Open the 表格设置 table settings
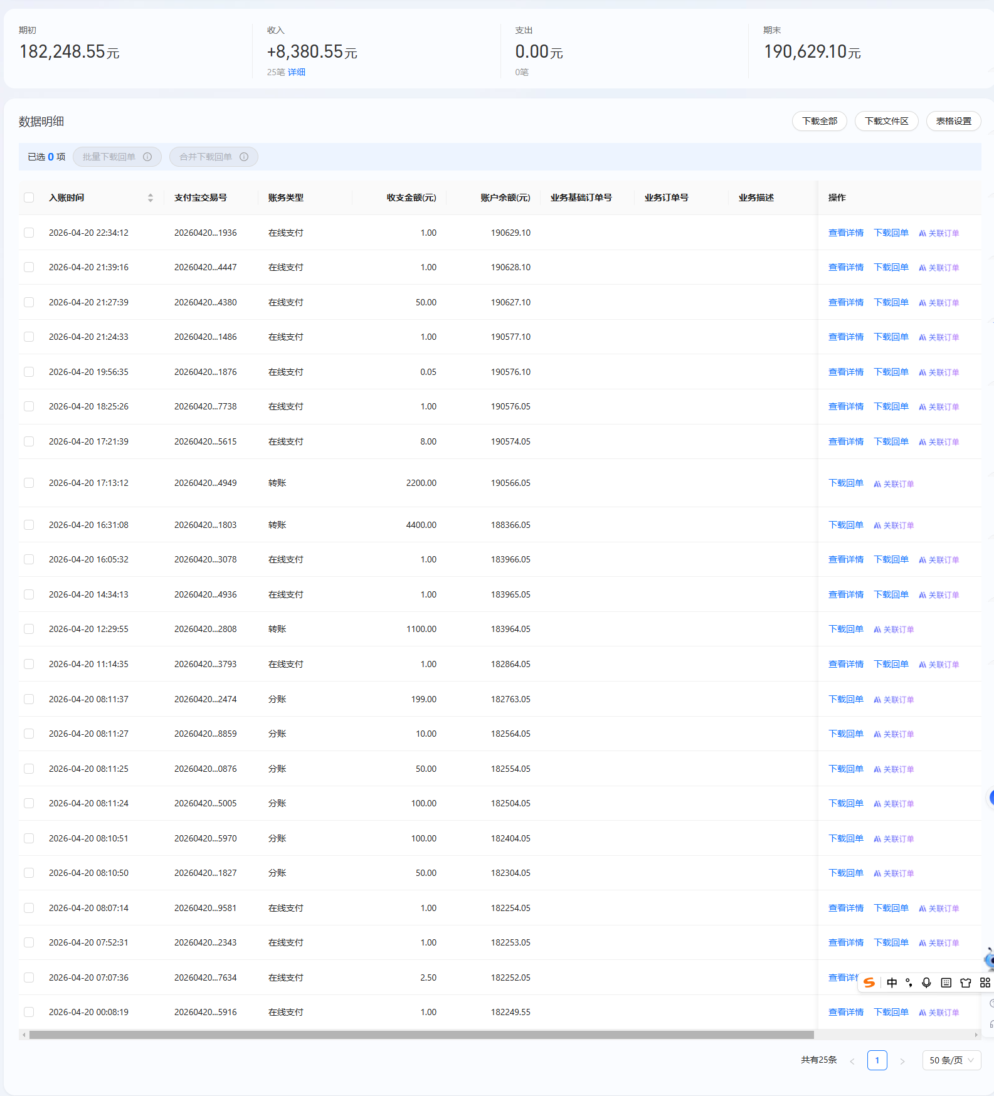 tap(953, 121)
